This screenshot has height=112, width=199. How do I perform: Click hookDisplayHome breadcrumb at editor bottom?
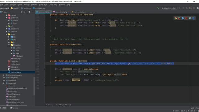(x=63, y=105)
